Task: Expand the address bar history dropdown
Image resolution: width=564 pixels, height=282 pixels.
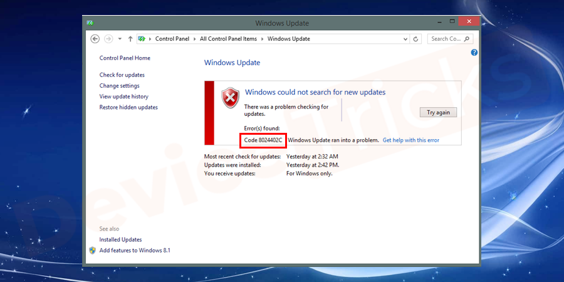Action: point(405,39)
